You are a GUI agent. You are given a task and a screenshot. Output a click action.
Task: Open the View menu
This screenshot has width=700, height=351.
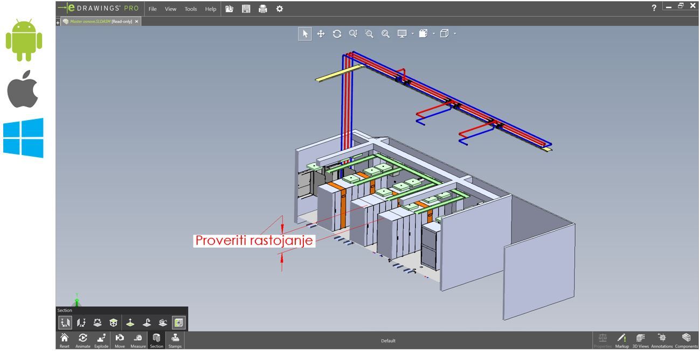tap(170, 9)
